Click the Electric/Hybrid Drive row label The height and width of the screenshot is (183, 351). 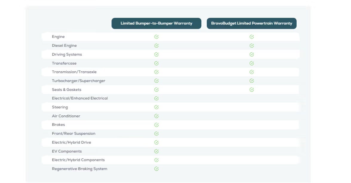[x=71, y=142]
